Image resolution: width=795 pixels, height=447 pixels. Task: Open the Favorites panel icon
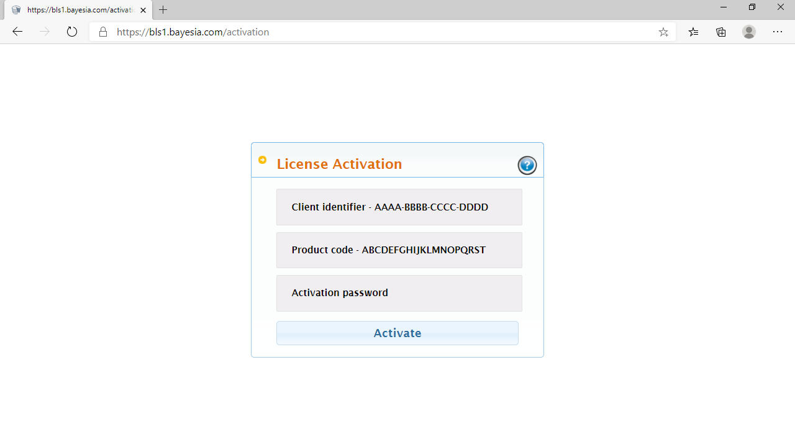coord(693,32)
